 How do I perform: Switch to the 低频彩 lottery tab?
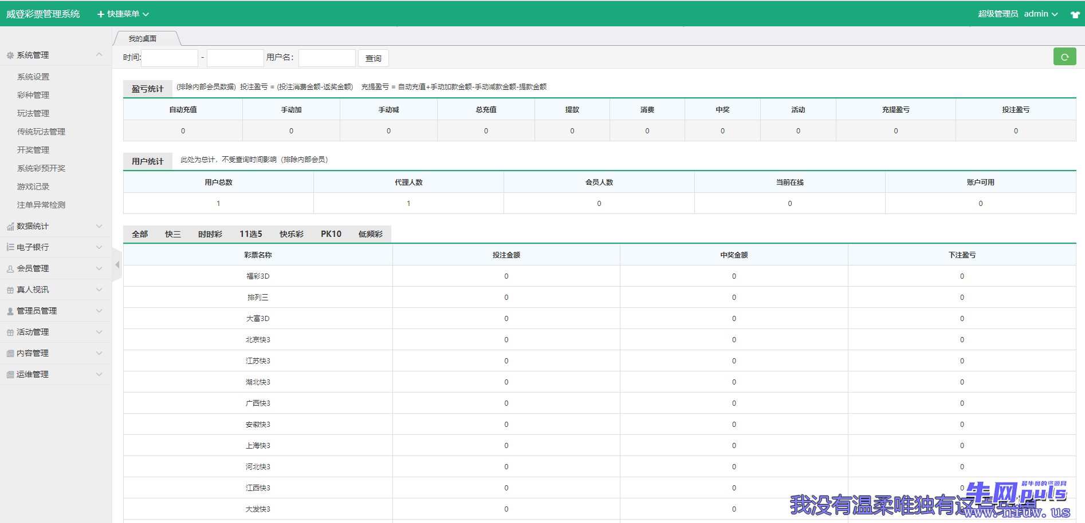tap(371, 234)
